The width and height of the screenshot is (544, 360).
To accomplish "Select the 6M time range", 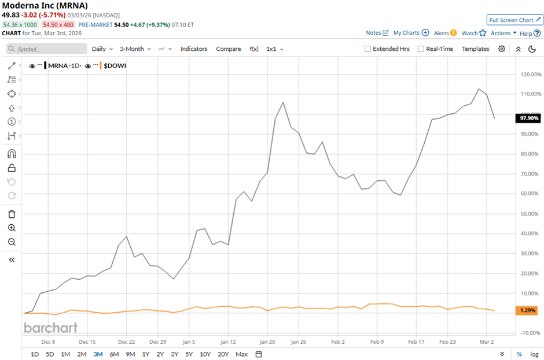I will pyautogui.click(x=114, y=354).
